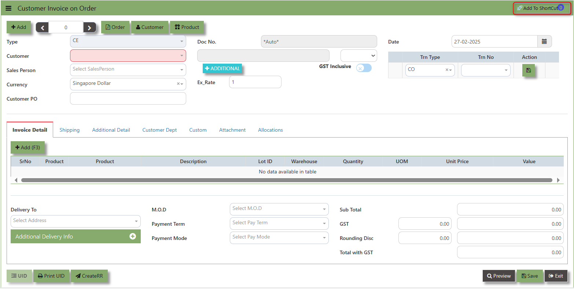574x289 pixels.
Task: Open the Select SalesPerson dropdown
Action: [x=128, y=70]
